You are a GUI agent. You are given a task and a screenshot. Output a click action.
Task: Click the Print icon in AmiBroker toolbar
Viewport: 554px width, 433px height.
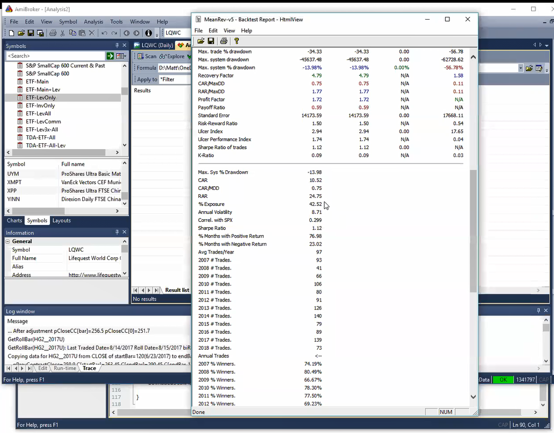click(x=53, y=33)
